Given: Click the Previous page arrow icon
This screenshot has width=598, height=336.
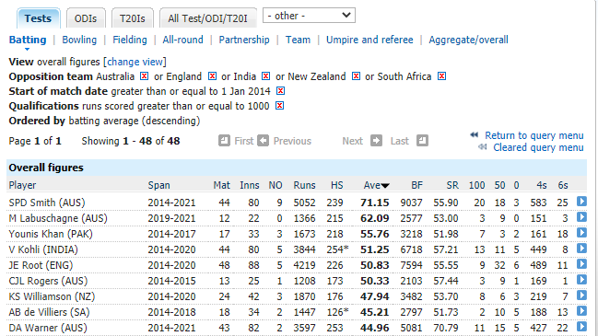Looking at the screenshot, I should coord(263,141).
